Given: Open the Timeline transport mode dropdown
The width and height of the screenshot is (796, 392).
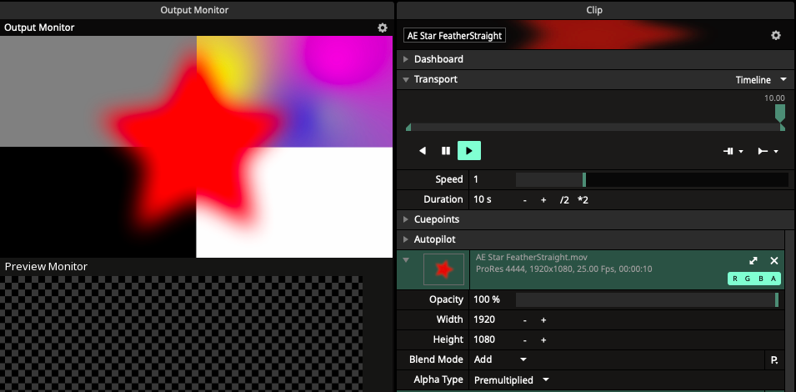Looking at the screenshot, I should coord(761,80).
